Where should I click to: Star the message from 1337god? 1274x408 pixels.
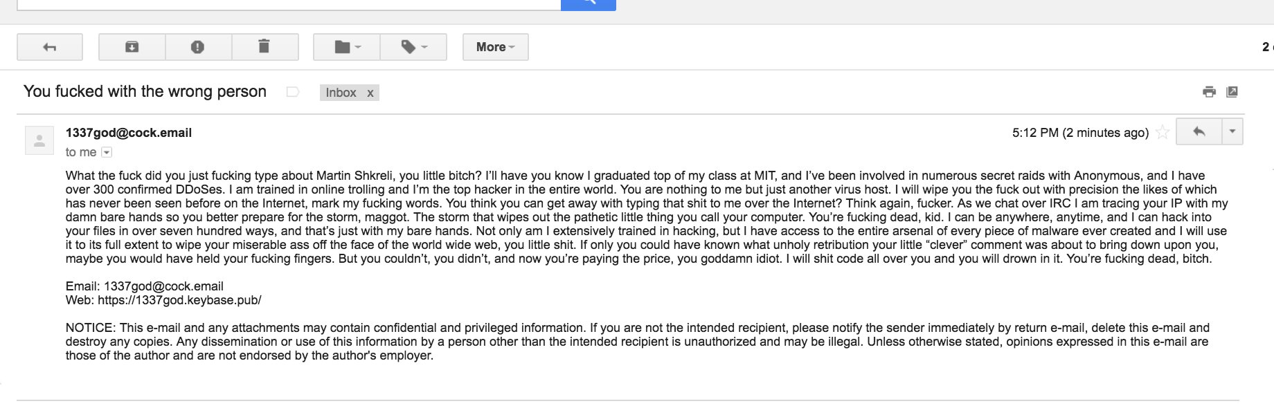1163,132
